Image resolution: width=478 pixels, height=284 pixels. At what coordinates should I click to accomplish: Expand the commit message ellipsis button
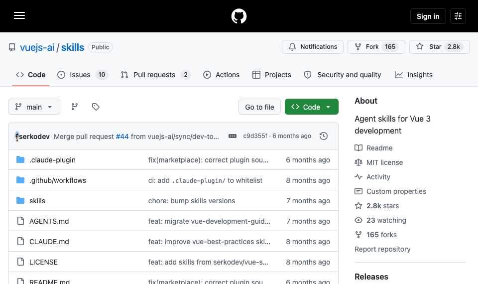pyautogui.click(x=233, y=136)
